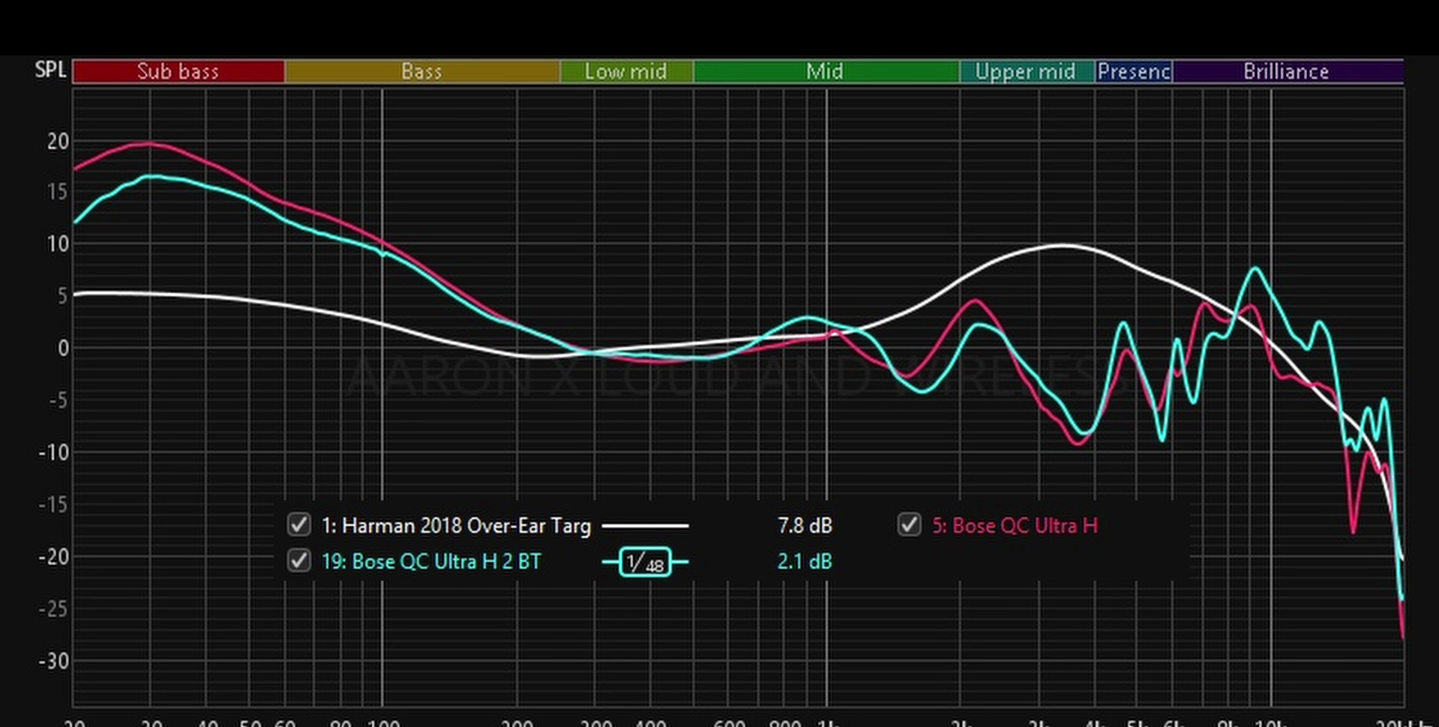The width and height of the screenshot is (1439, 727).
Task: Click the 2.1 dB value readout
Action: coord(805,561)
